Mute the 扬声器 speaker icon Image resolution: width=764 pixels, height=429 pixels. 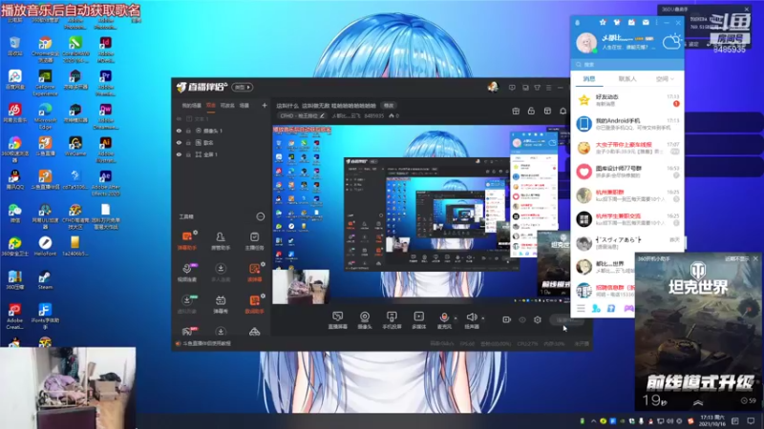[x=471, y=317]
